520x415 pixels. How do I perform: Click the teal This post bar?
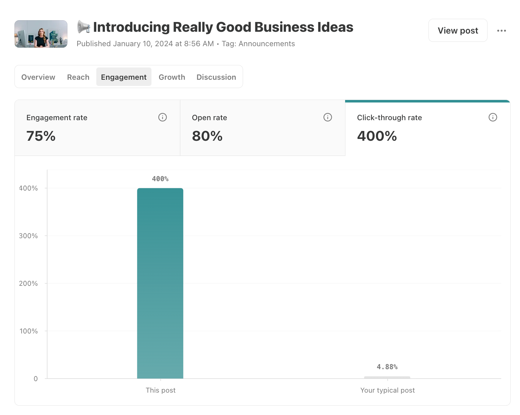160,283
